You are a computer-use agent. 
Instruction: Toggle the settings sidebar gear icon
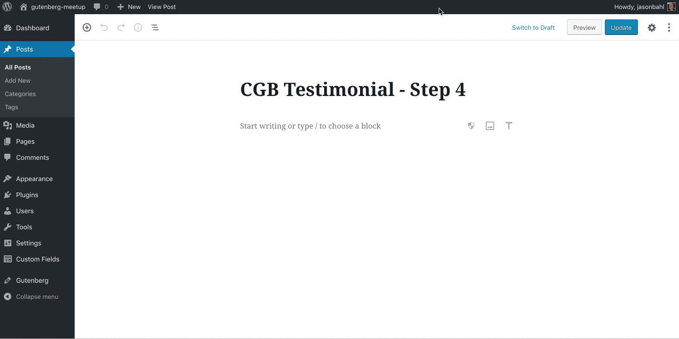pyautogui.click(x=652, y=27)
